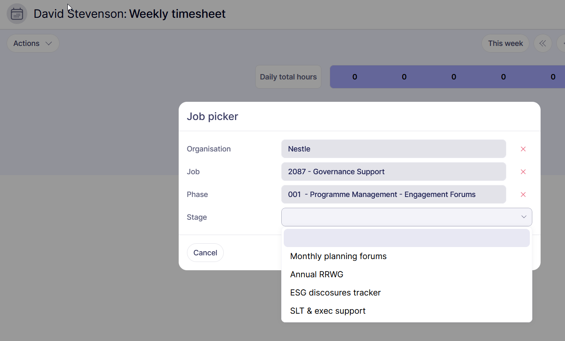Pick ESG discosures tracker option

click(x=335, y=293)
